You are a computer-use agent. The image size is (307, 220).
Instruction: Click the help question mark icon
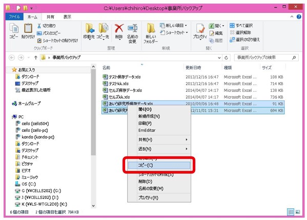click(299, 16)
